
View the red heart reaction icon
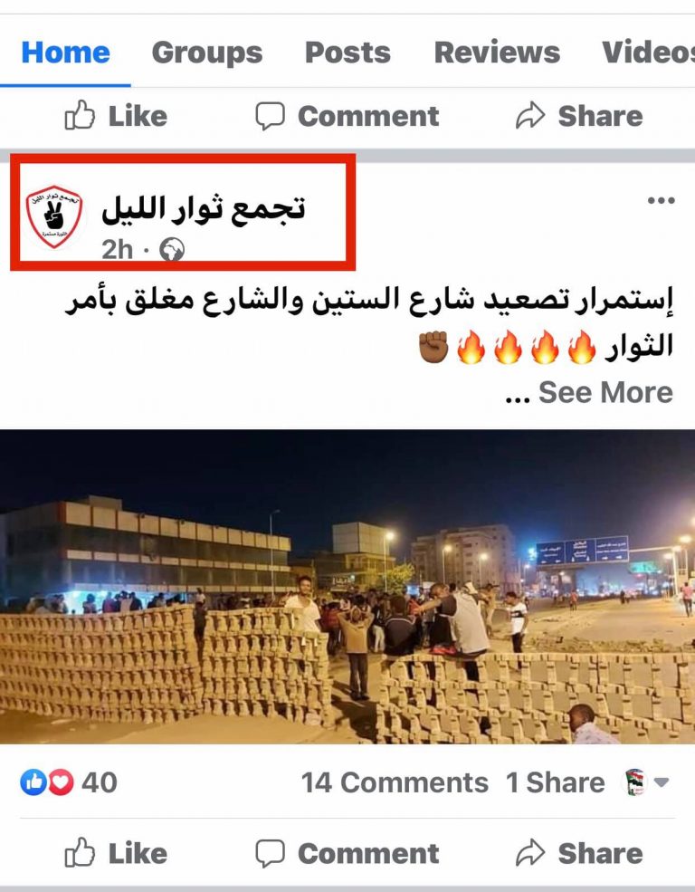61,782
